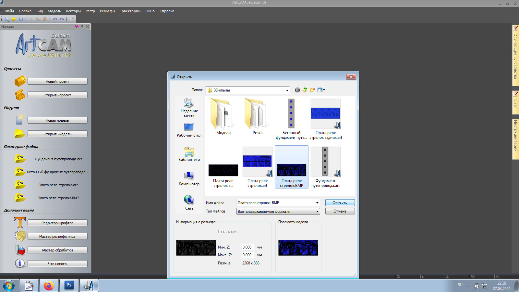Viewport: 519px width, 292px height.
Task: Click the notes pencil toolbar icon
Action: coord(72,19)
